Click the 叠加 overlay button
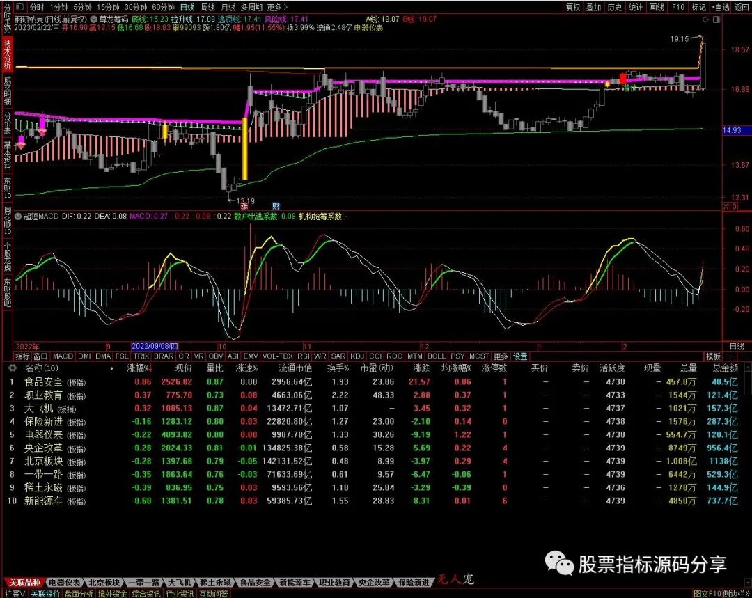752x598 pixels. pyautogui.click(x=594, y=7)
